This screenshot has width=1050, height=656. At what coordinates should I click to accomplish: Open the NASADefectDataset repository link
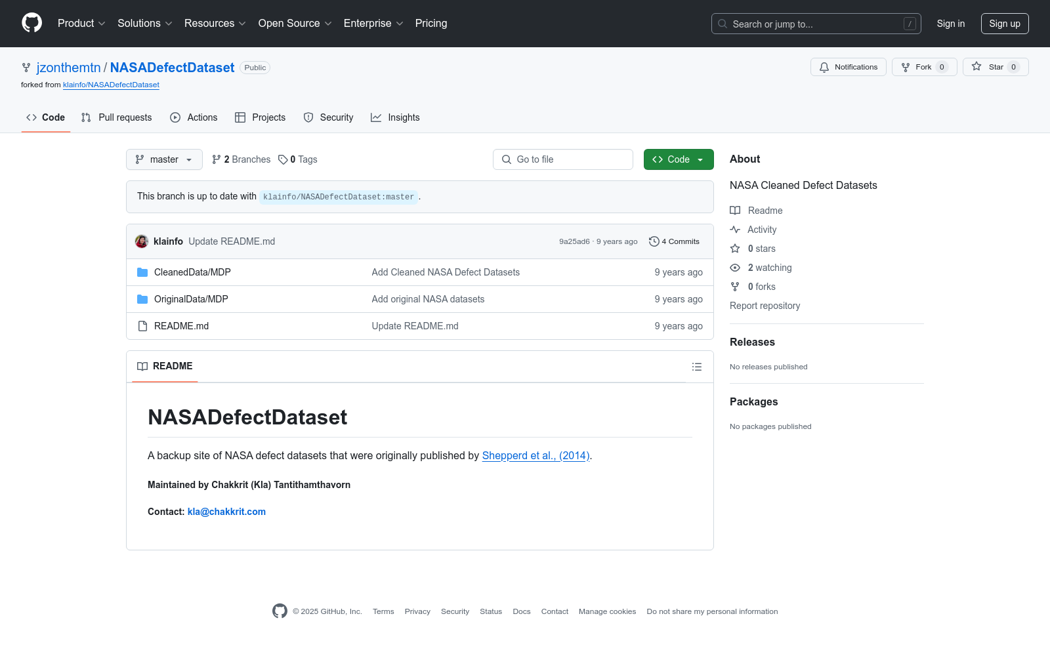pyautogui.click(x=172, y=68)
